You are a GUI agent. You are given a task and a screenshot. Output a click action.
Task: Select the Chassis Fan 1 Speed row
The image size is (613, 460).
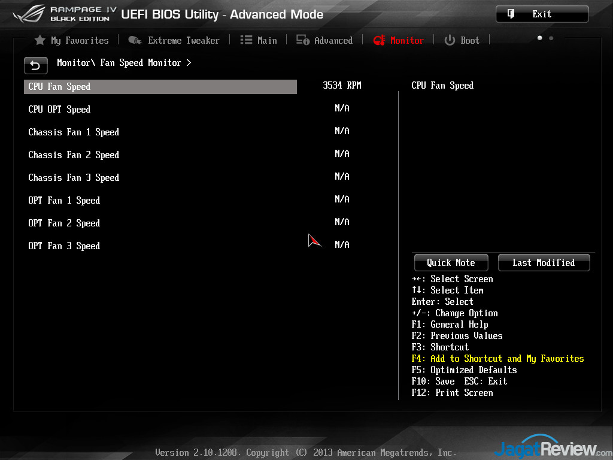click(160, 132)
